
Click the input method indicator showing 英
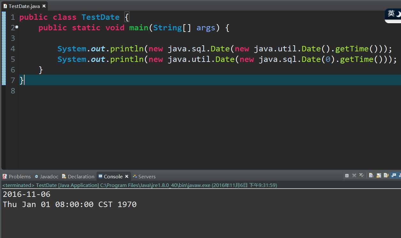[x=391, y=13]
